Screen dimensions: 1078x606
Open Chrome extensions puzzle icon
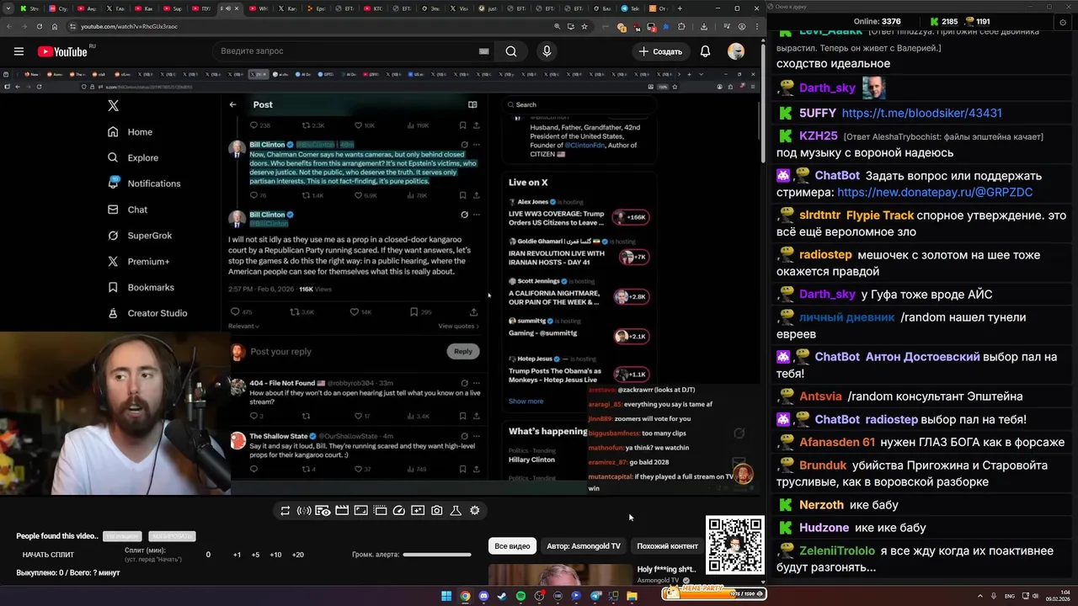click(682, 26)
